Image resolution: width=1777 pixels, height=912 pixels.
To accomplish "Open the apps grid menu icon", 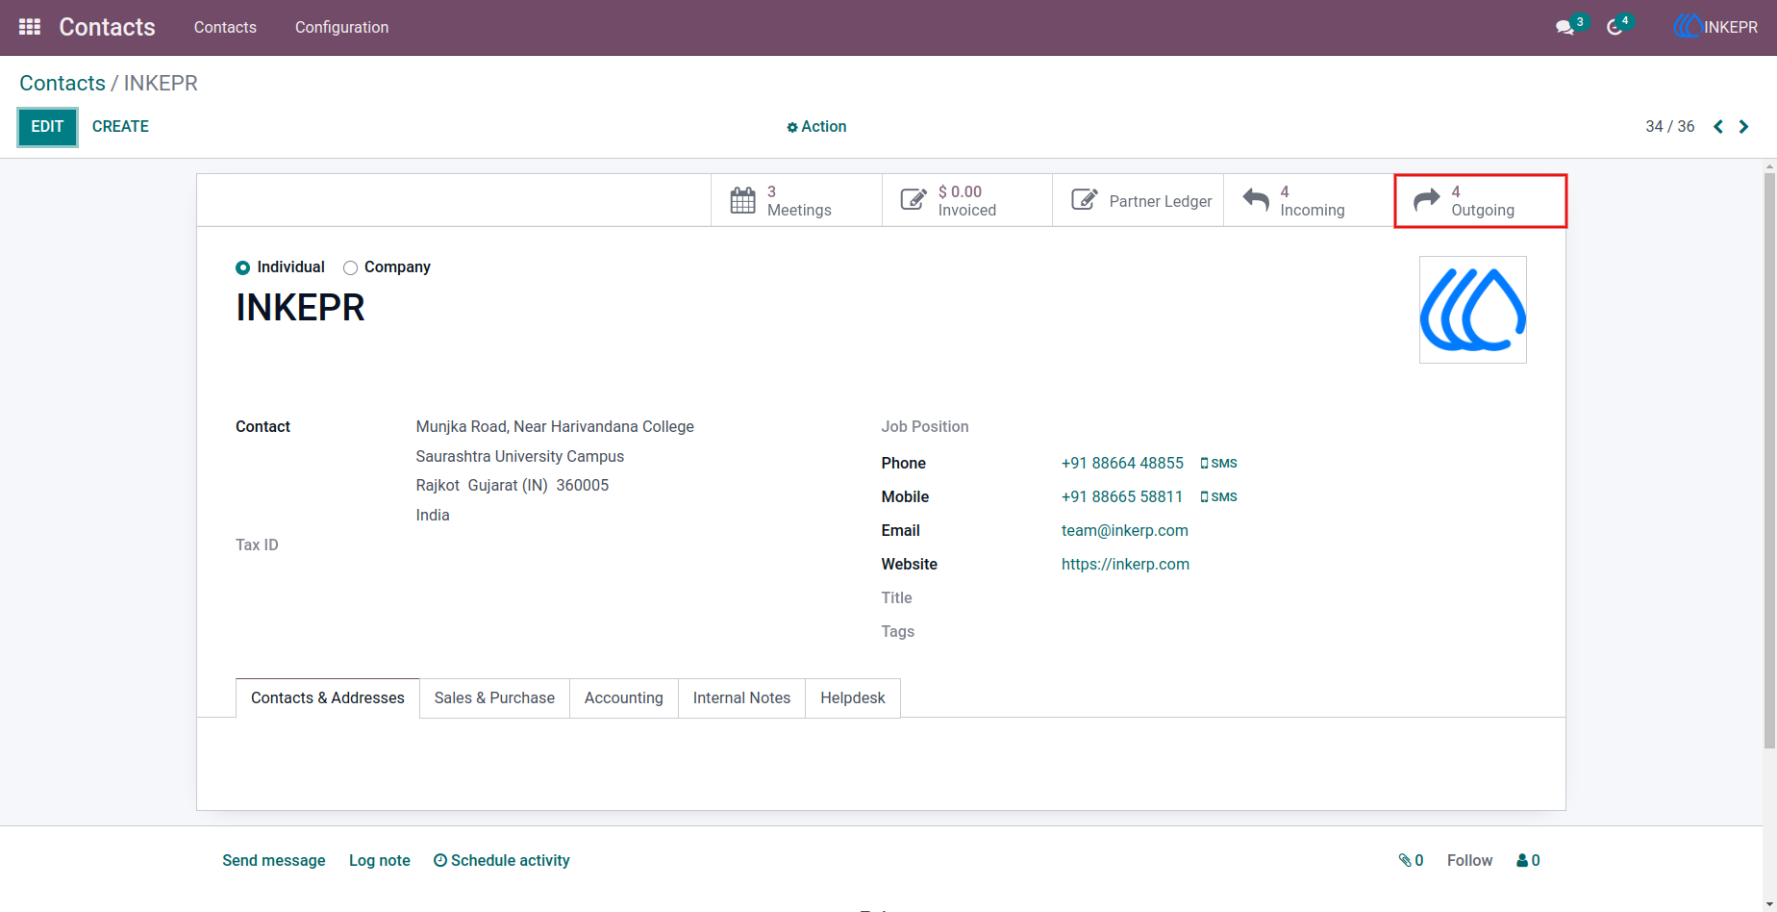I will [30, 27].
